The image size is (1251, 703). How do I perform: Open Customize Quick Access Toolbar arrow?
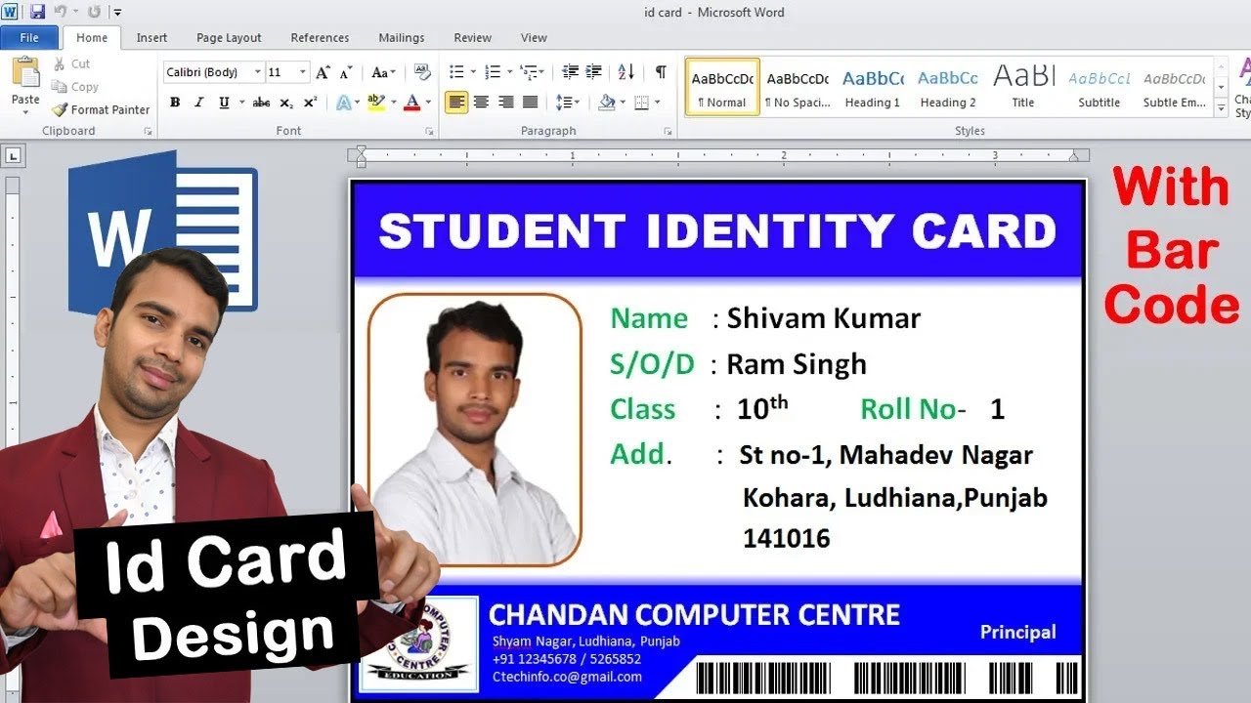[x=117, y=13]
